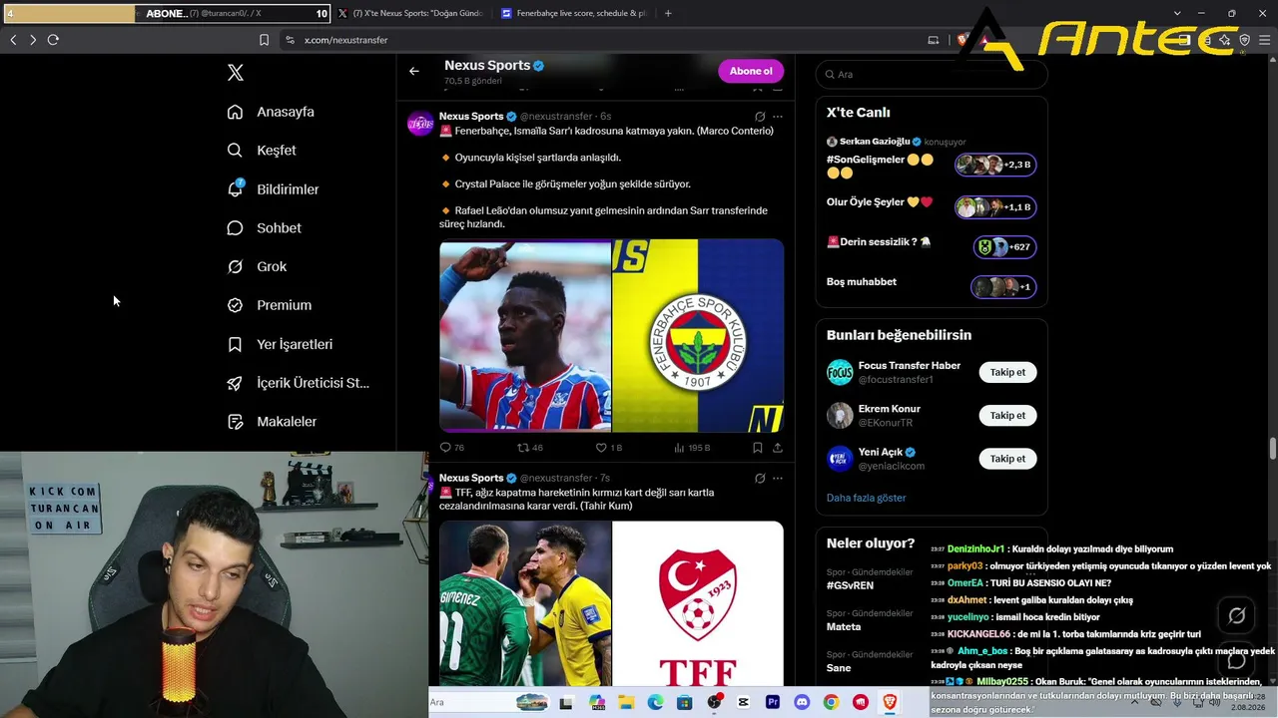
Task: Open Brave browser from the taskbar
Action: (x=890, y=703)
